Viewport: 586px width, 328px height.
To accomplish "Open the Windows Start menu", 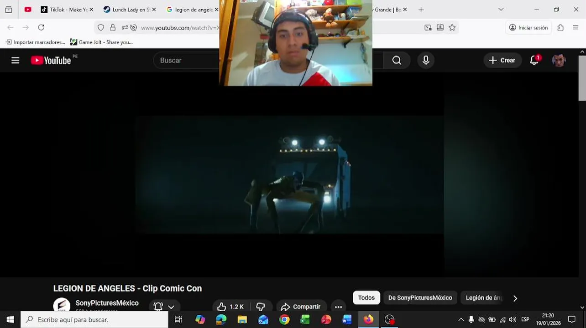I will [10, 319].
